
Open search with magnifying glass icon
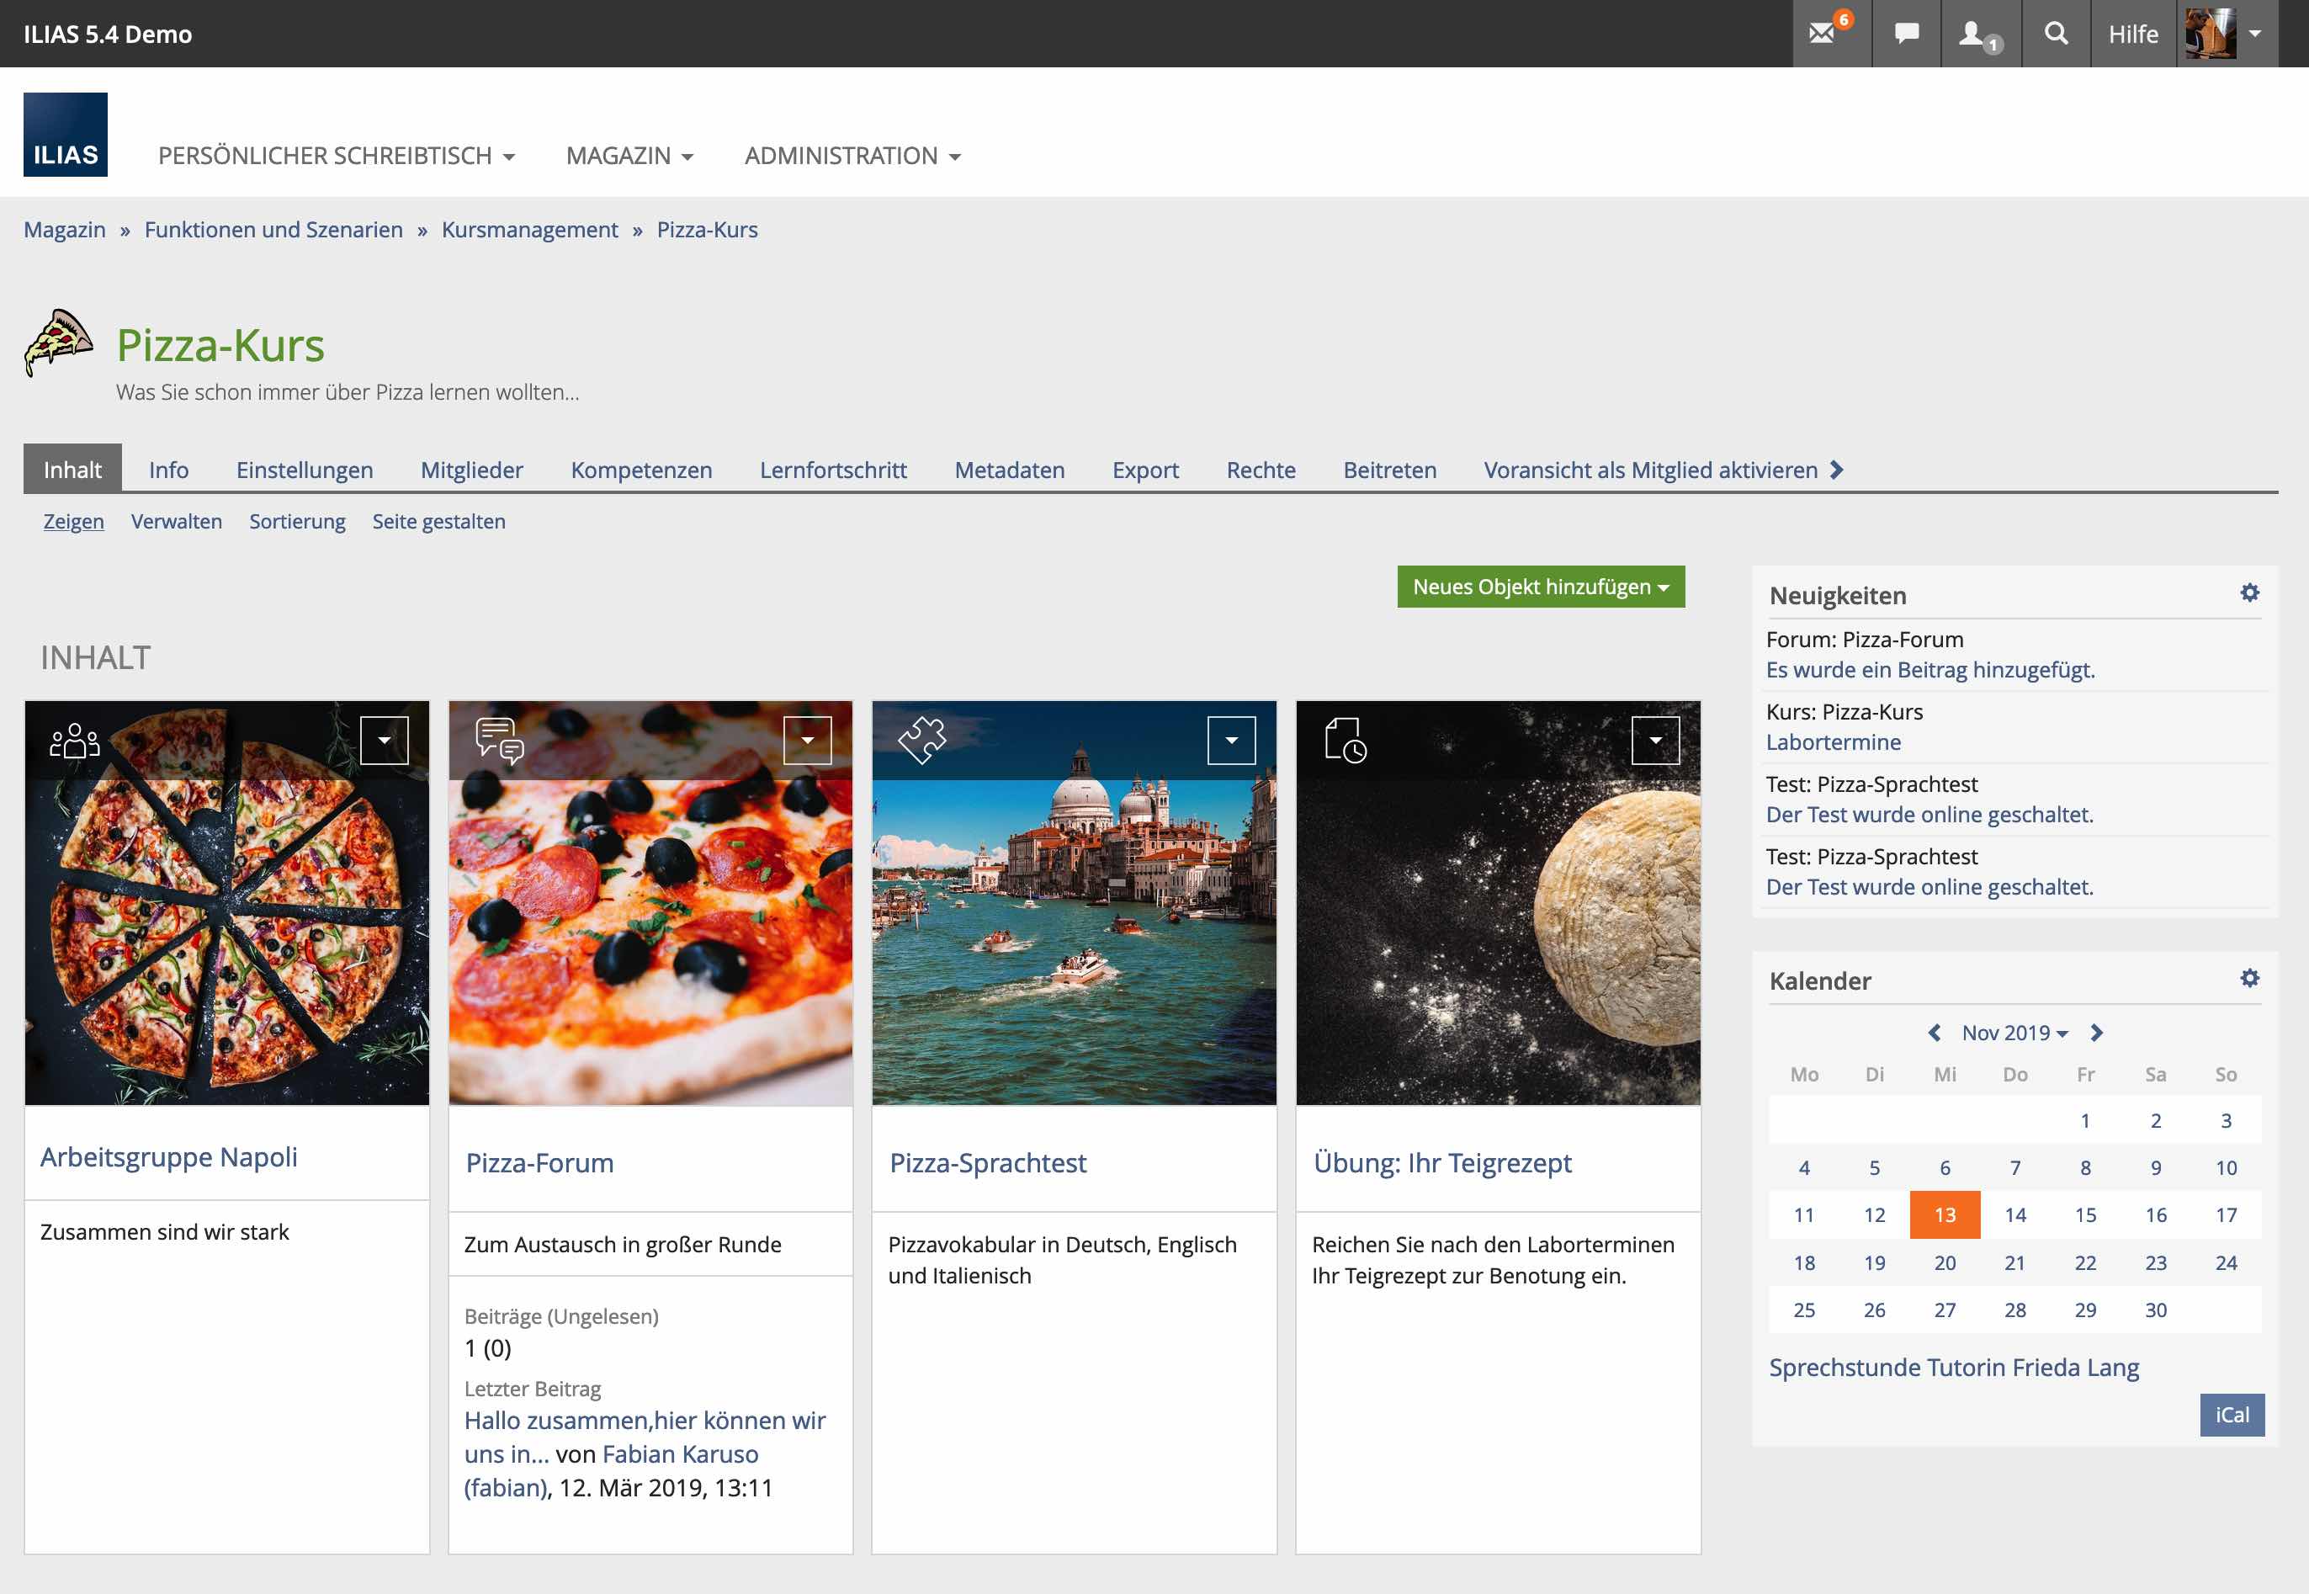click(x=2057, y=34)
